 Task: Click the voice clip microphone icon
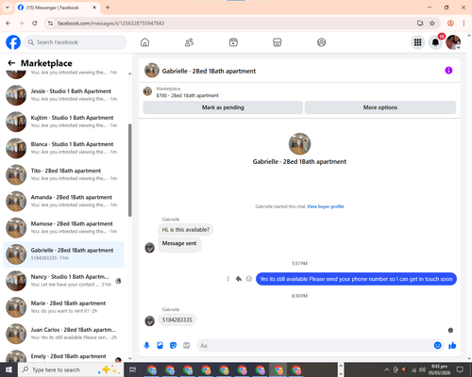[146, 346]
